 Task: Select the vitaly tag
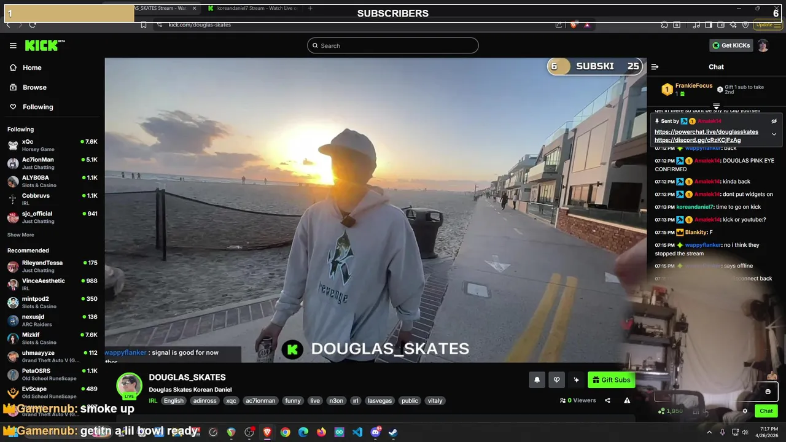[x=435, y=401]
